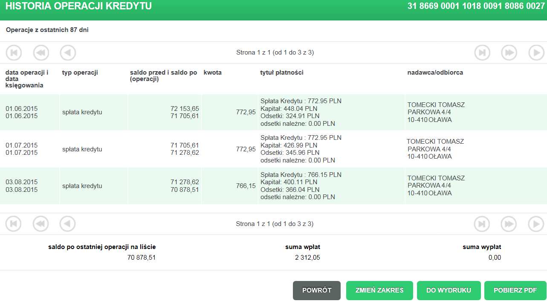Download statement with POBIERZ PDF
547x307 pixels.
pos(515,290)
